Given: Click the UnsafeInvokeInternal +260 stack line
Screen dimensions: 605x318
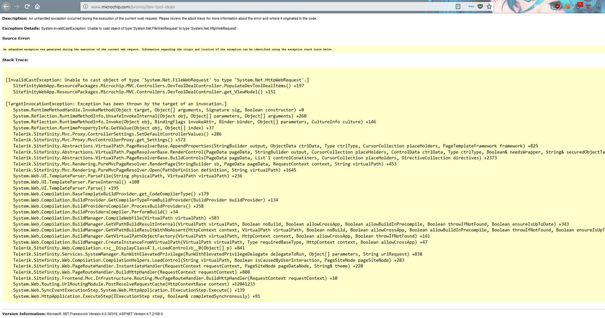Looking at the screenshot, I should [160, 116].
